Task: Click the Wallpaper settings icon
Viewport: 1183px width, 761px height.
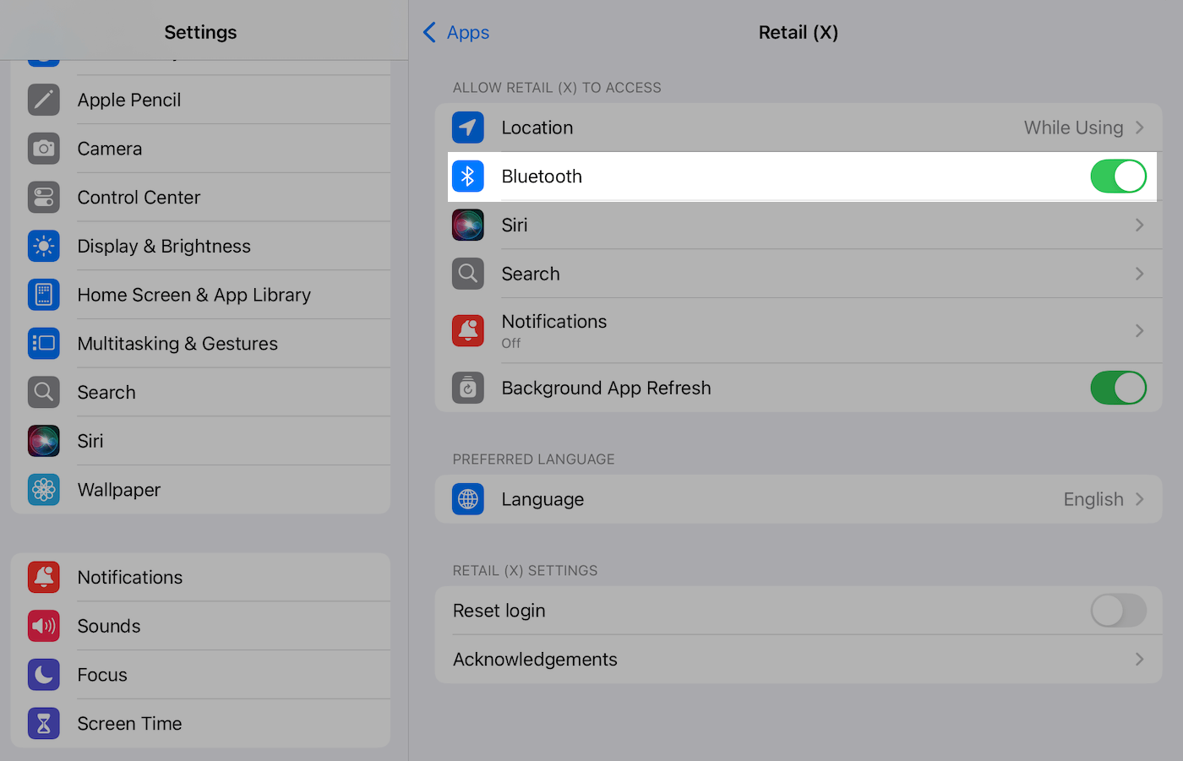Action: [43, 489]
